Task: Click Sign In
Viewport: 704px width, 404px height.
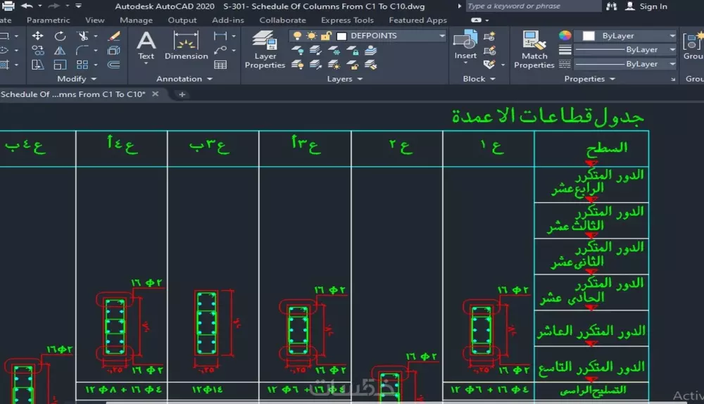Action: tap(647, 6)
